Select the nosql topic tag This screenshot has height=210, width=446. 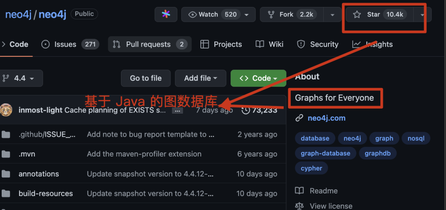tap(416, 138)
